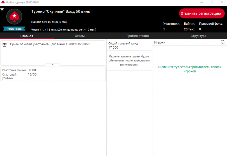Image resolution: width=227 pixels, height=156 pixels.
Task: Maximize the tournament lobby window
Action: click(x=212, y=2)
